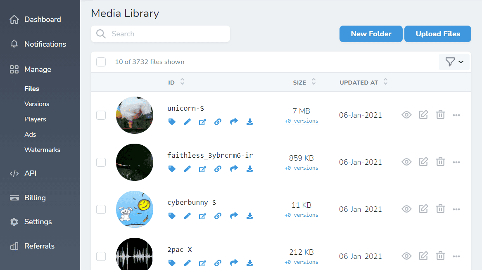Screen dimensions: 482x270
Task: Click the share arrow icon for unicorn-S
Action: (x=234, y=122)
